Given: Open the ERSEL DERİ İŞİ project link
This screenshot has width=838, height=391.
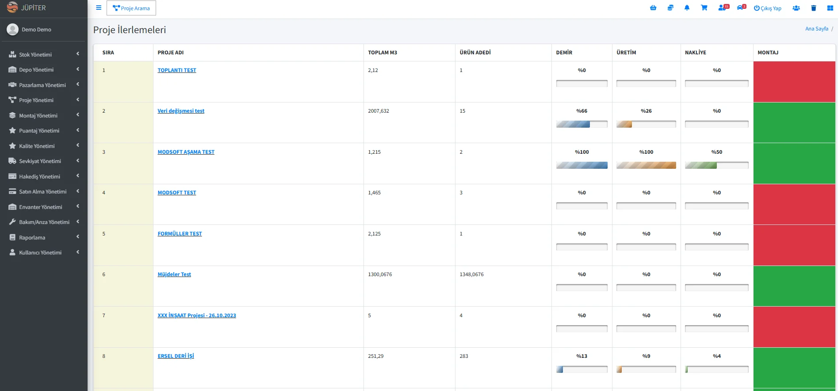Looking at the screenshot, I should click(x=176, y=356).
